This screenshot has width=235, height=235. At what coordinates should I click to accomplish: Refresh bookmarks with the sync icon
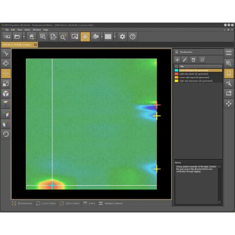202,60
